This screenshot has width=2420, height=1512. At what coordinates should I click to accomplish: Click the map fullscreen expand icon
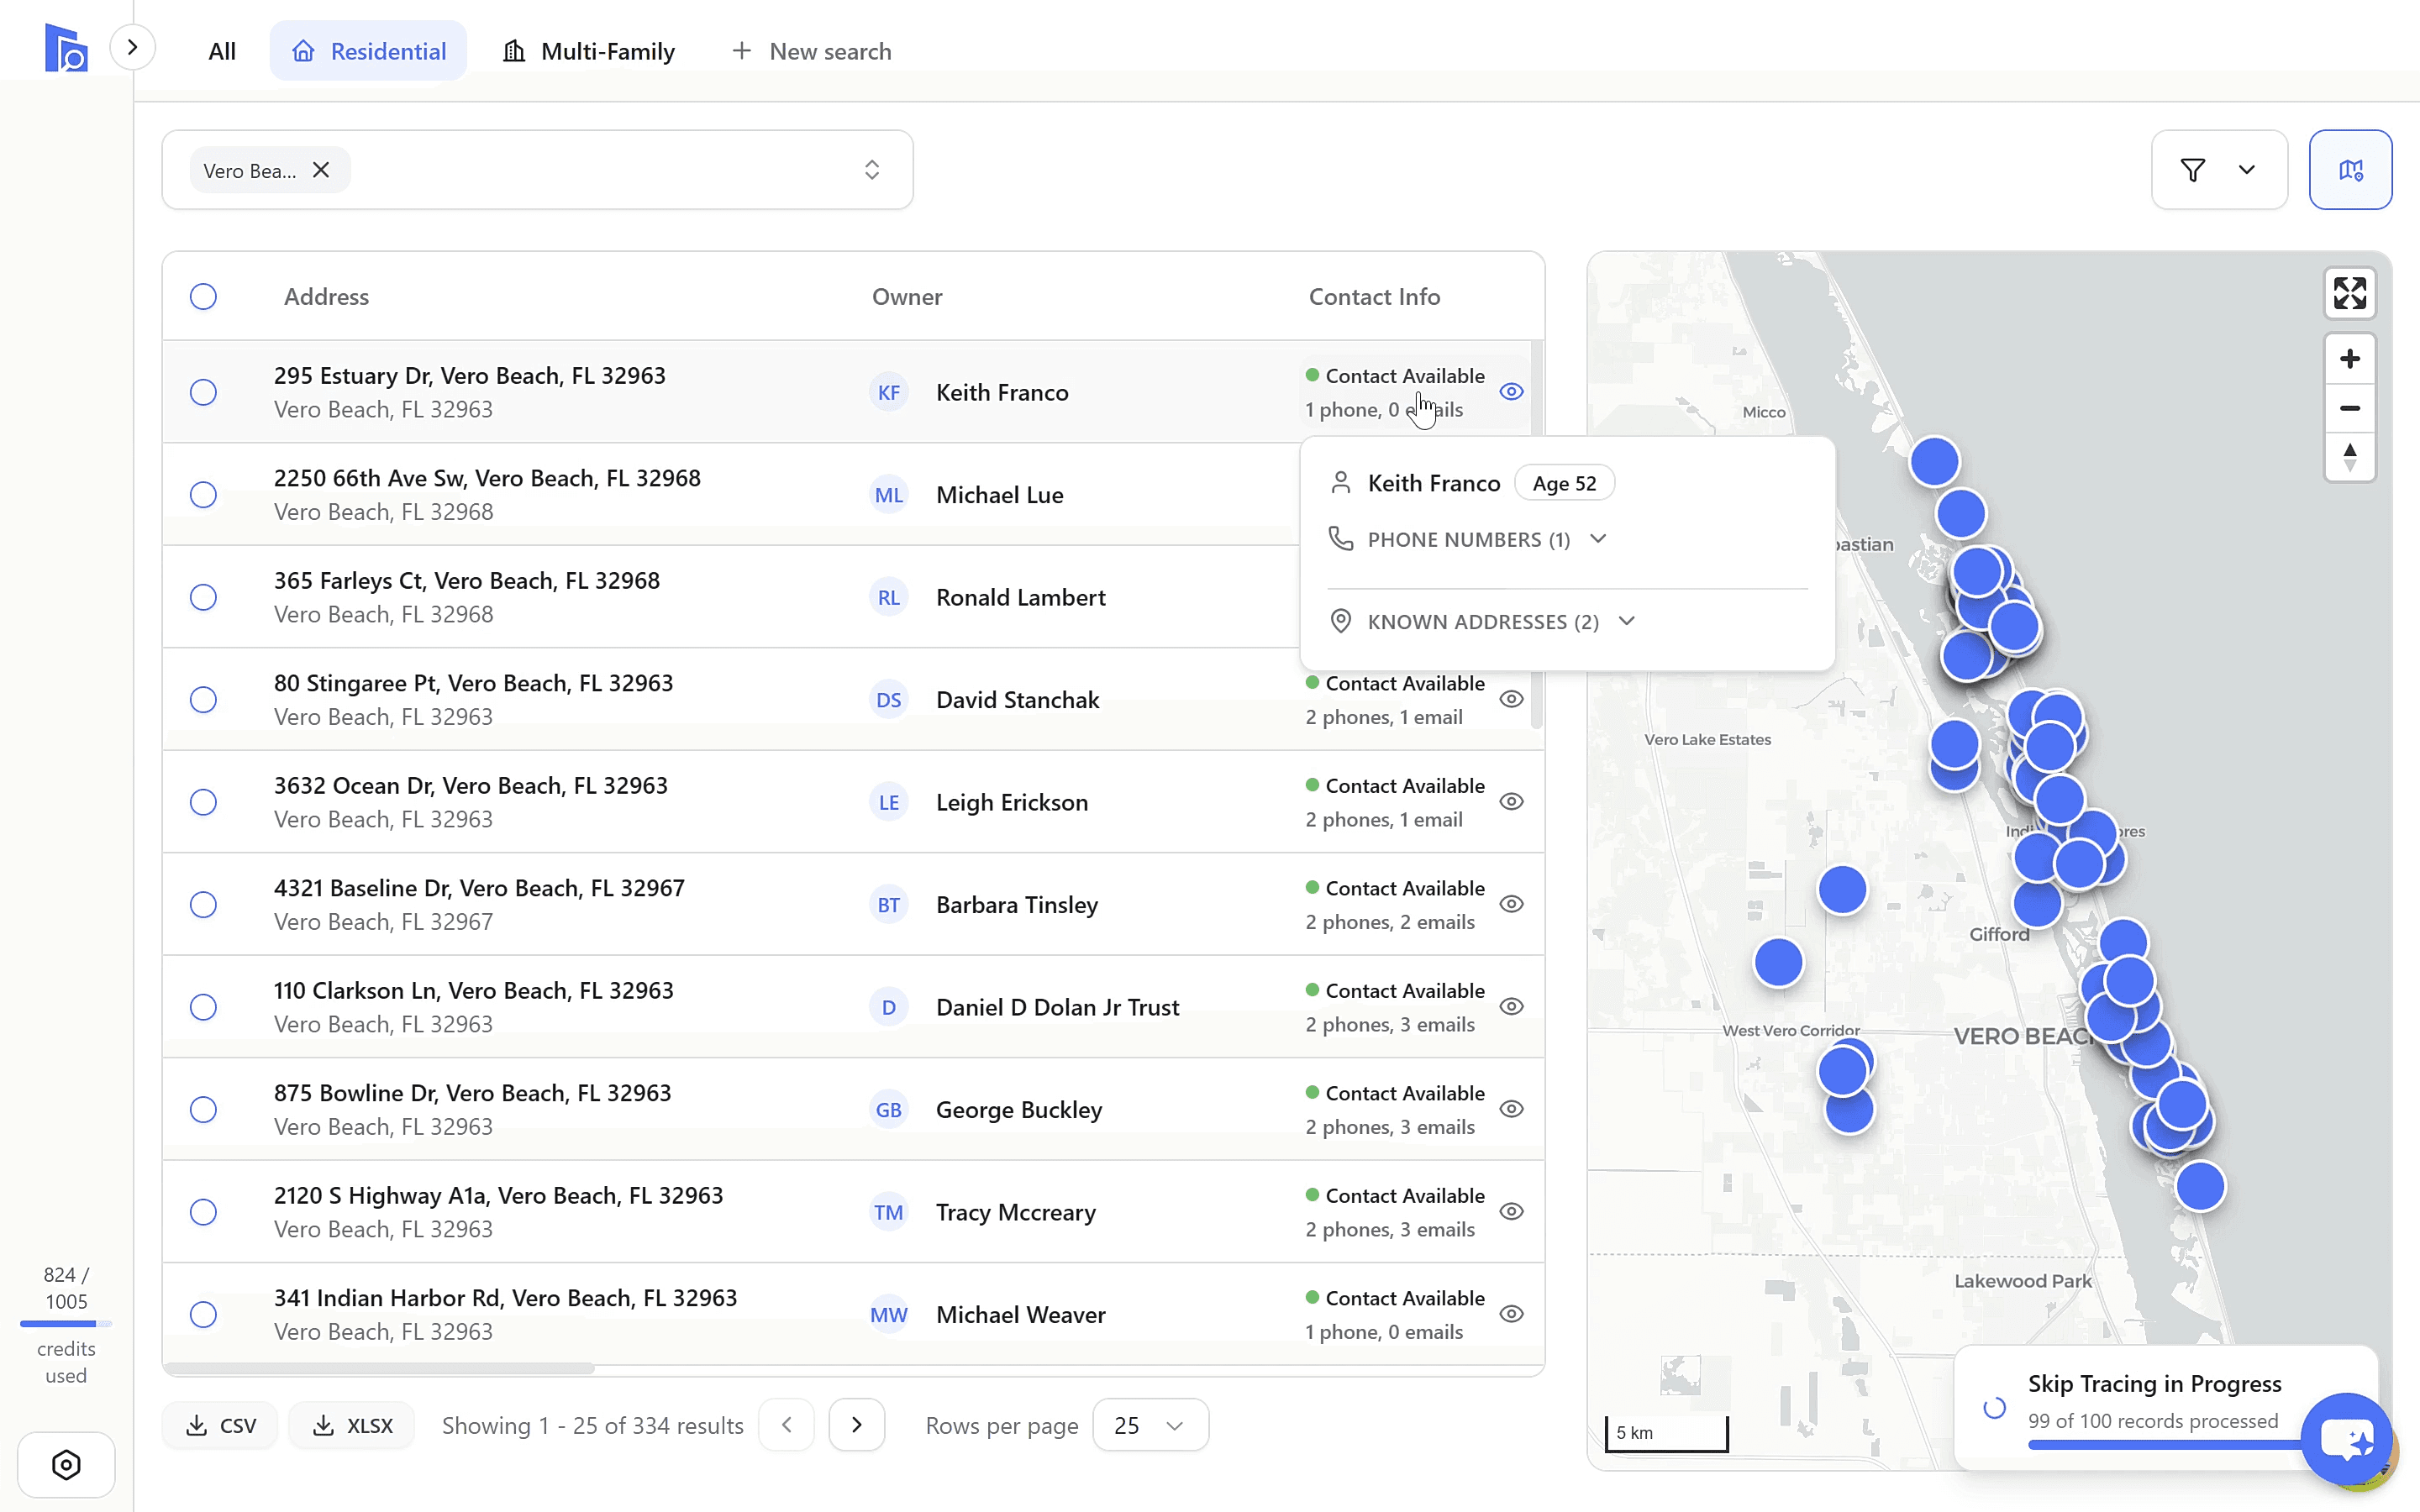click(2350, 293)
